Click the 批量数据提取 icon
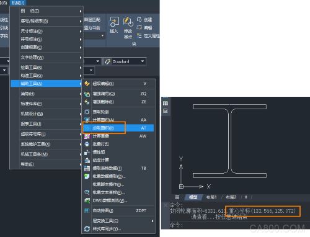This screenshot has width=310, height=237. [x=87, y=176]
